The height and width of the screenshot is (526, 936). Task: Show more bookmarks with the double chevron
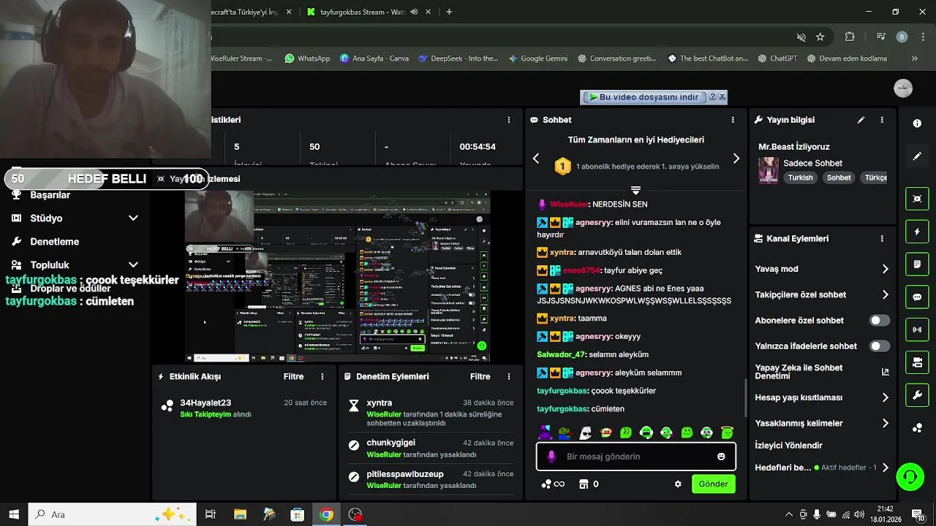coord(914,58)
